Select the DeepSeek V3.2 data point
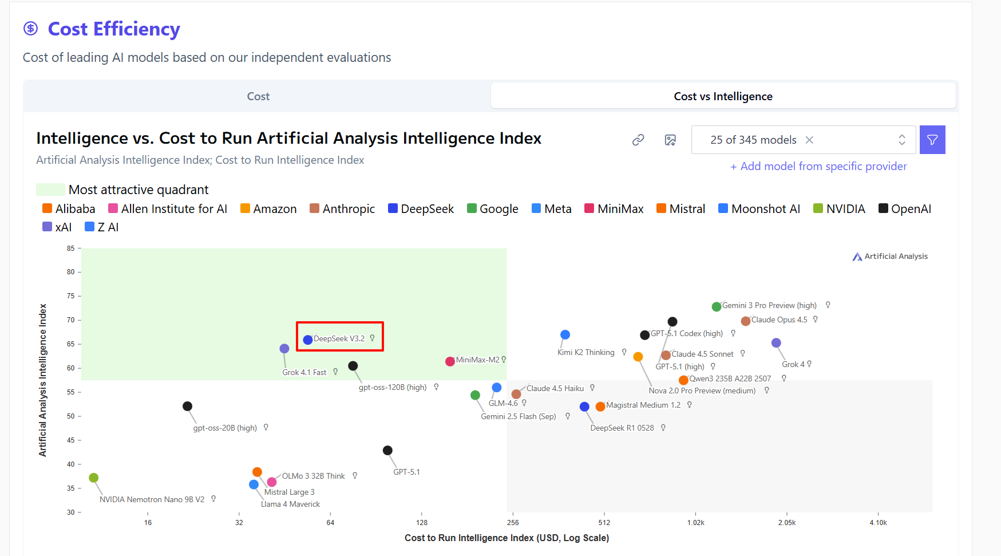The height and width of the screenshot is (556, 1001). point(307,340)
